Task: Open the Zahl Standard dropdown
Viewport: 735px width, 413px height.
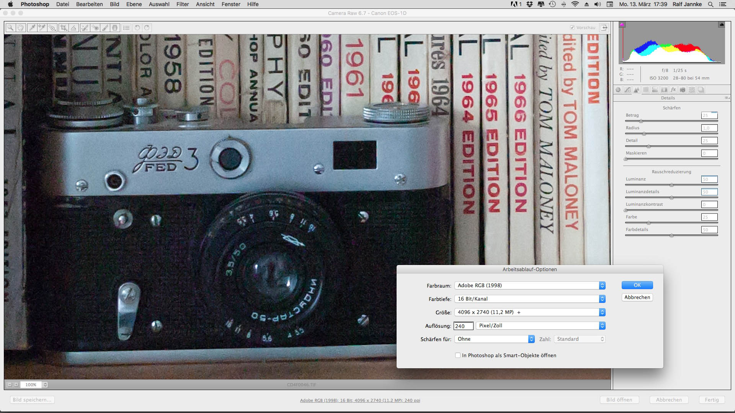Action: [x=580, y=339]
